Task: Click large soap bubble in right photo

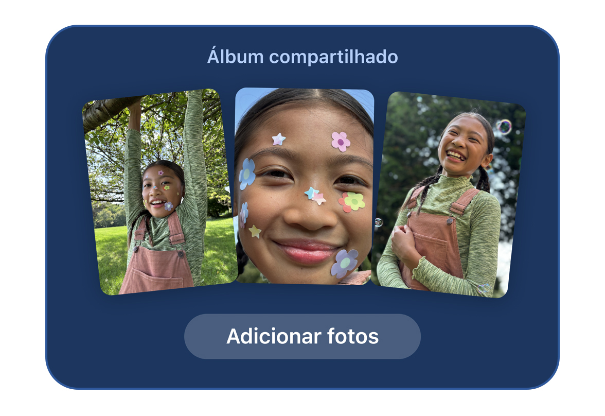Action: (504, 126)
